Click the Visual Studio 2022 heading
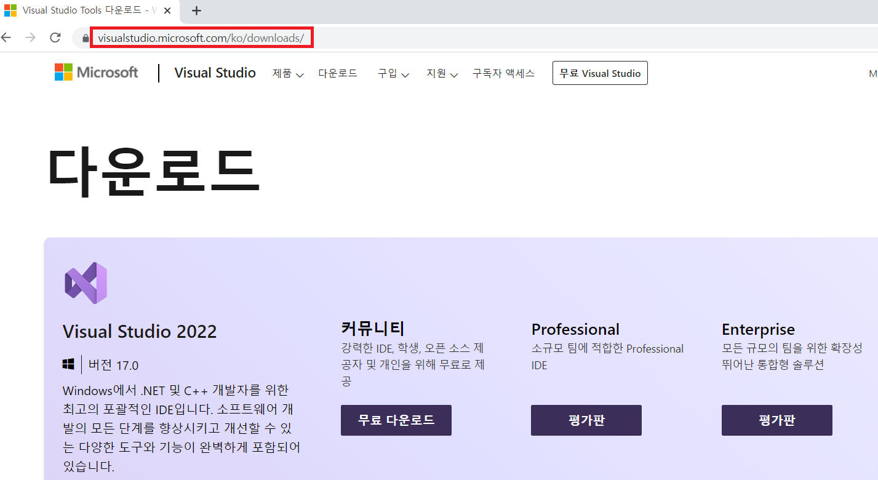The height and width of the screenshot is (480, 878). point(140,332)
